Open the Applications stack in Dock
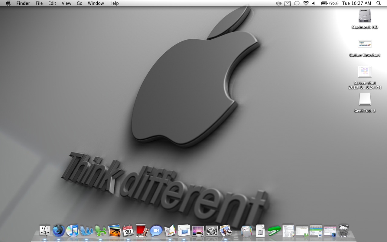 tap(246, 231)
